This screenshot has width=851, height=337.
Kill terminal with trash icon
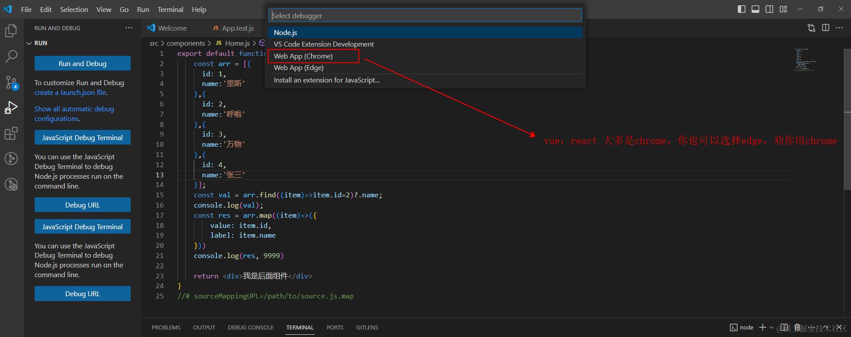pos(798,327)
